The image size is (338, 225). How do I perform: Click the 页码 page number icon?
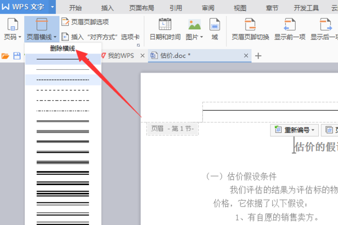point(12,25)
